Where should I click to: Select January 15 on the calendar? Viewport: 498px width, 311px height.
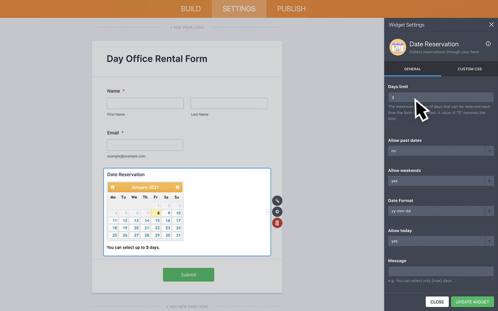point(156,220)
